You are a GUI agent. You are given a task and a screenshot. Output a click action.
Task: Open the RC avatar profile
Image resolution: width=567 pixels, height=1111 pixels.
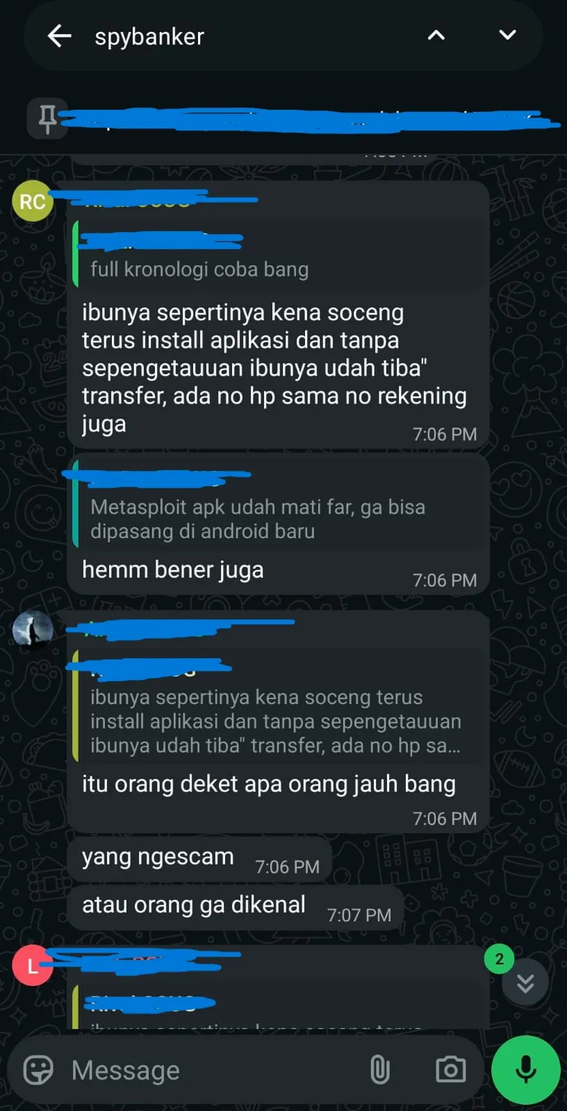coord(33,201)
